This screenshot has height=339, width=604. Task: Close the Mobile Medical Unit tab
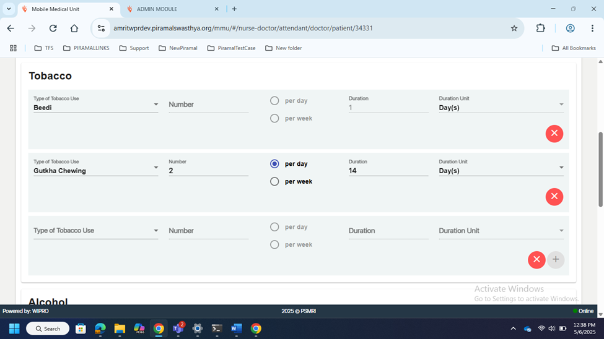pyautogui.click(x=112, y=9)
